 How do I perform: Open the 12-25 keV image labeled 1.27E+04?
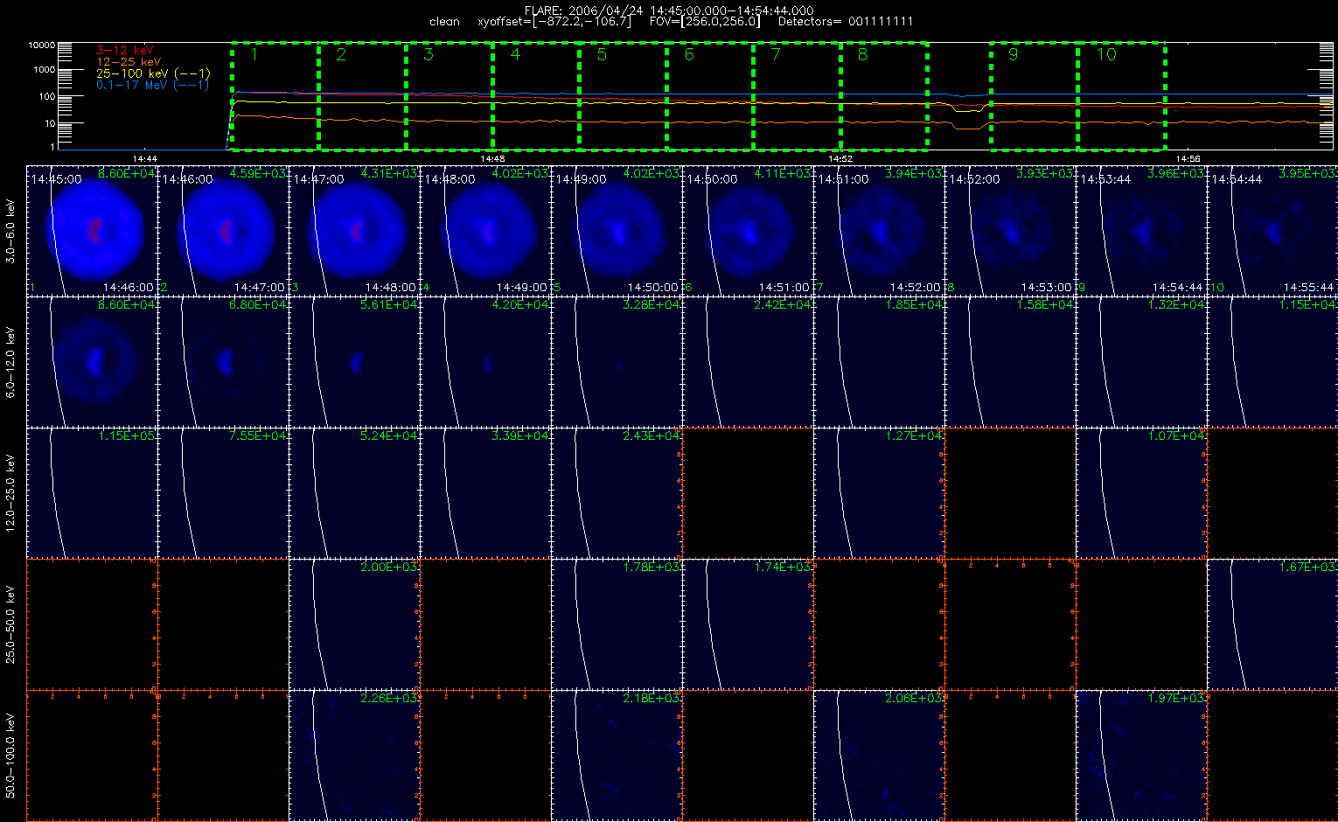click(879, 492)
